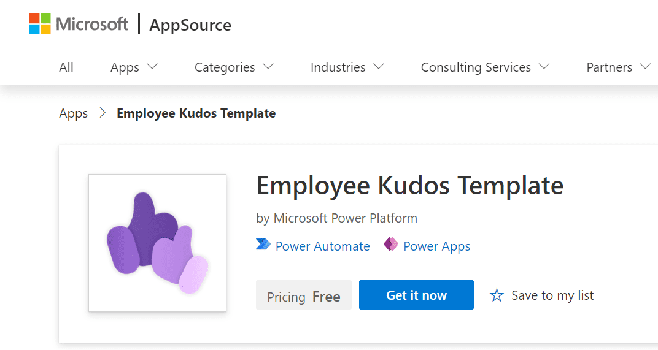Viewport: 658px width, 350px height.
Task: Click the Power Automate arrow icon
Action: pos(263,245)
